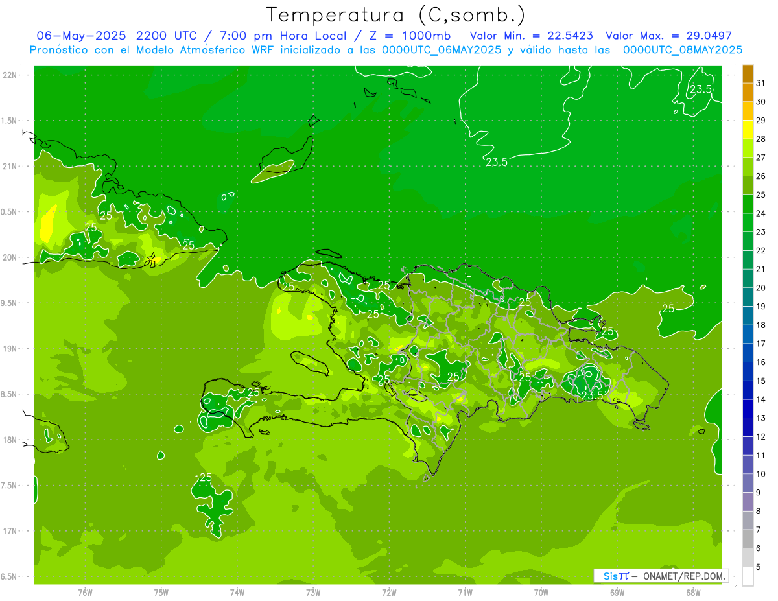Viewport: 778px width, 601px height.
Task: Click legend value "11" on the color scale
Action: pyautogui.click(x=760, y=455)
